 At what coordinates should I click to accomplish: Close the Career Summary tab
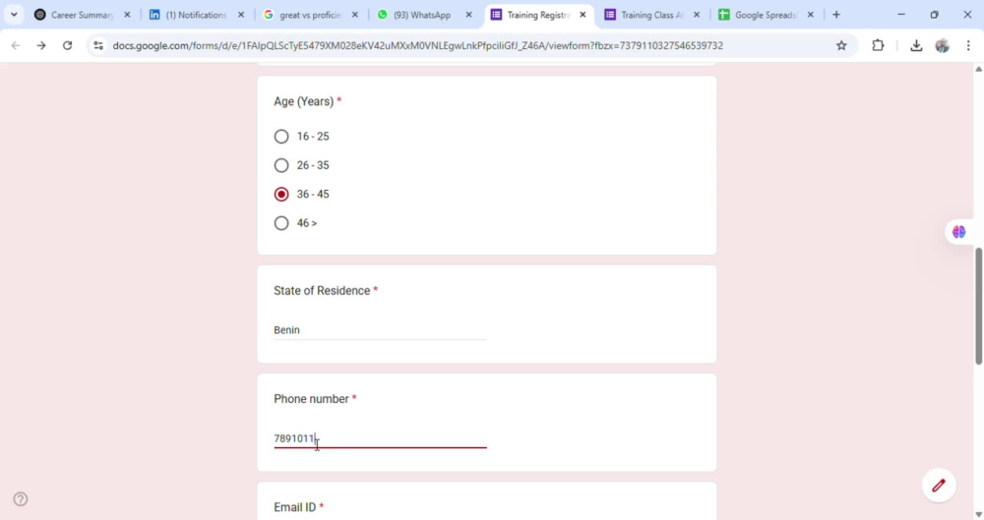pyautogui.click(x=127, y=15)
